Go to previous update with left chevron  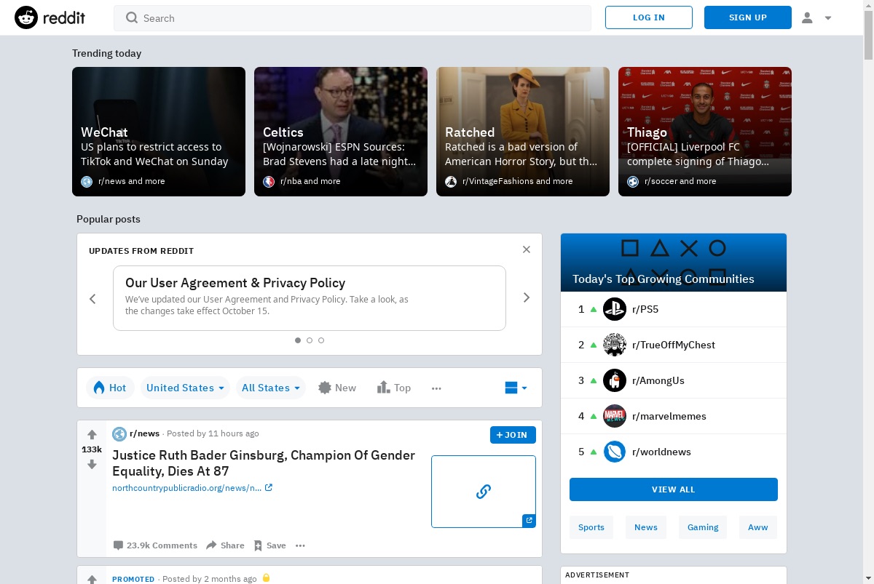tap(92, 298)
